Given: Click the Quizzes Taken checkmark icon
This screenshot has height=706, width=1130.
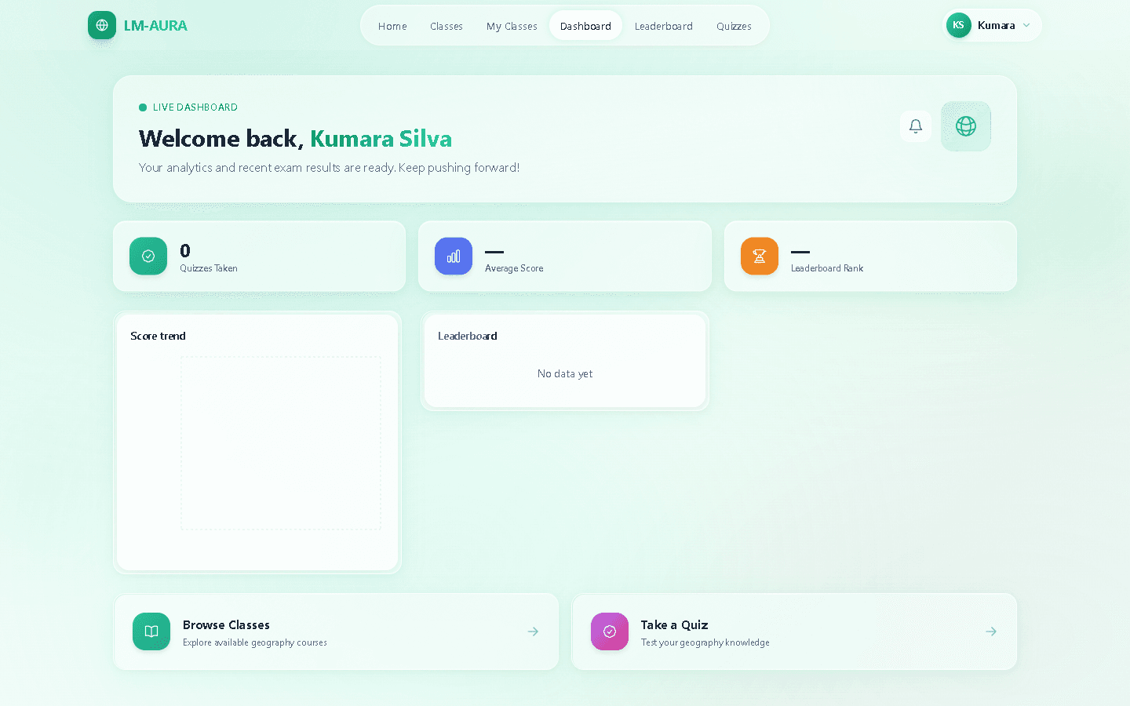Looking at the screenshot, I should [148, 257].
